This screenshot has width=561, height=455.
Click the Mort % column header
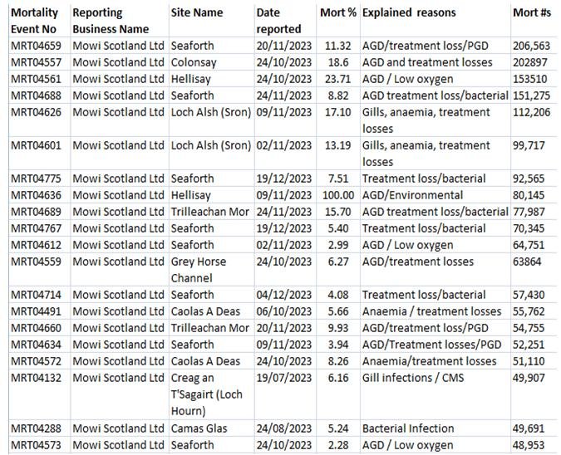(337, 13)
